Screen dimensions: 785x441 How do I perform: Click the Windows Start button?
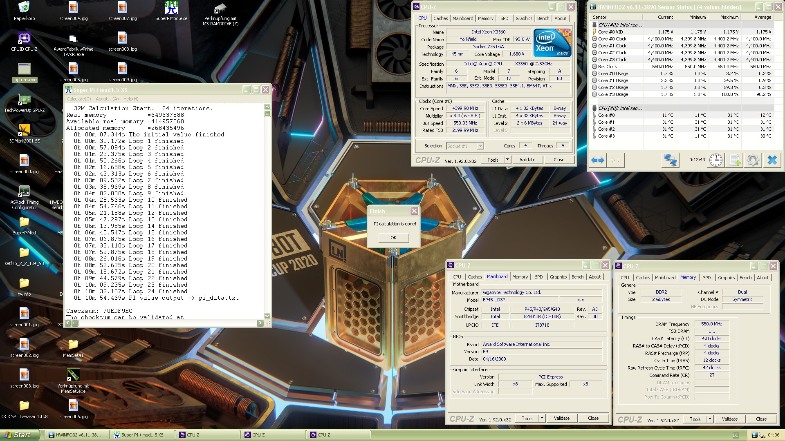click(x=20, y=435)
